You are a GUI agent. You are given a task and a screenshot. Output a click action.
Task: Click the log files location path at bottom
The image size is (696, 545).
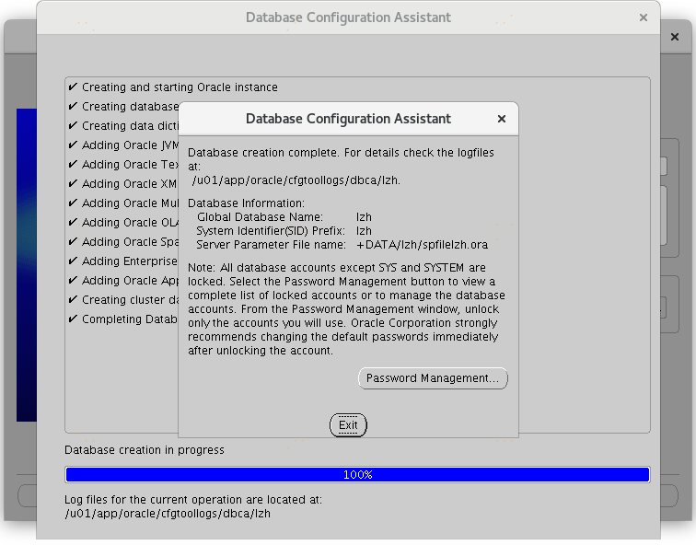pos(168,514)
